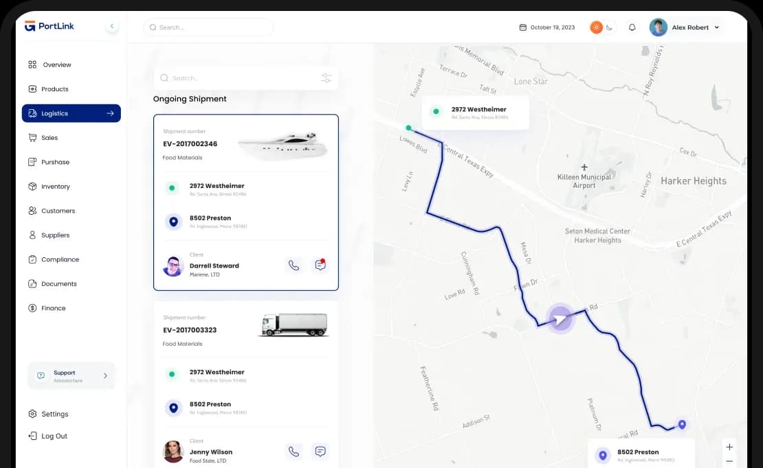
Task: Call client Jenny Wilson via phone icon
Action: (x=294, y=452)
